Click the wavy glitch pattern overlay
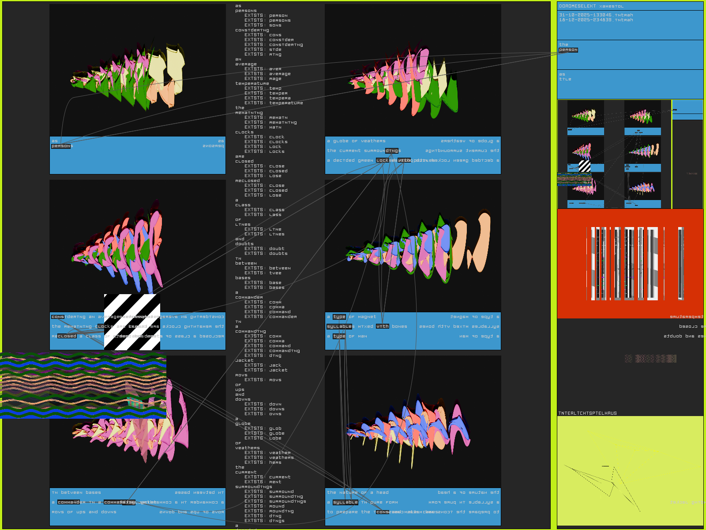706x530 pixels. pyautogui.click(x=83, y=386)
